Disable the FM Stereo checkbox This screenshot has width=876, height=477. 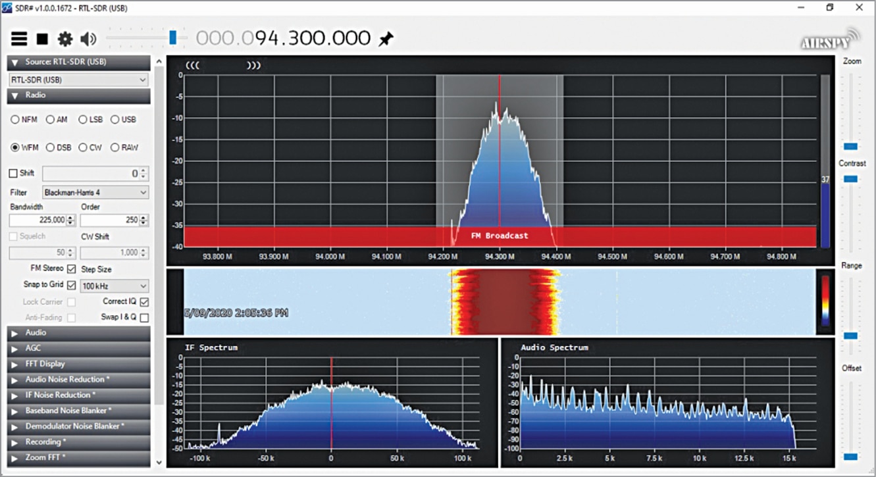pos(72,268)
